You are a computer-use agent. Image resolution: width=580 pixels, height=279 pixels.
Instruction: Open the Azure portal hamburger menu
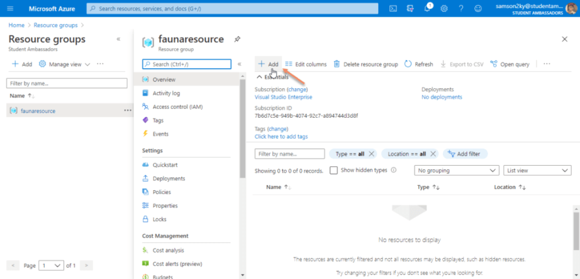click(x=10, y=8)
